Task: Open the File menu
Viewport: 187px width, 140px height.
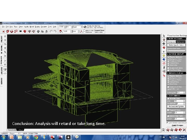Action: pos(3,27)
